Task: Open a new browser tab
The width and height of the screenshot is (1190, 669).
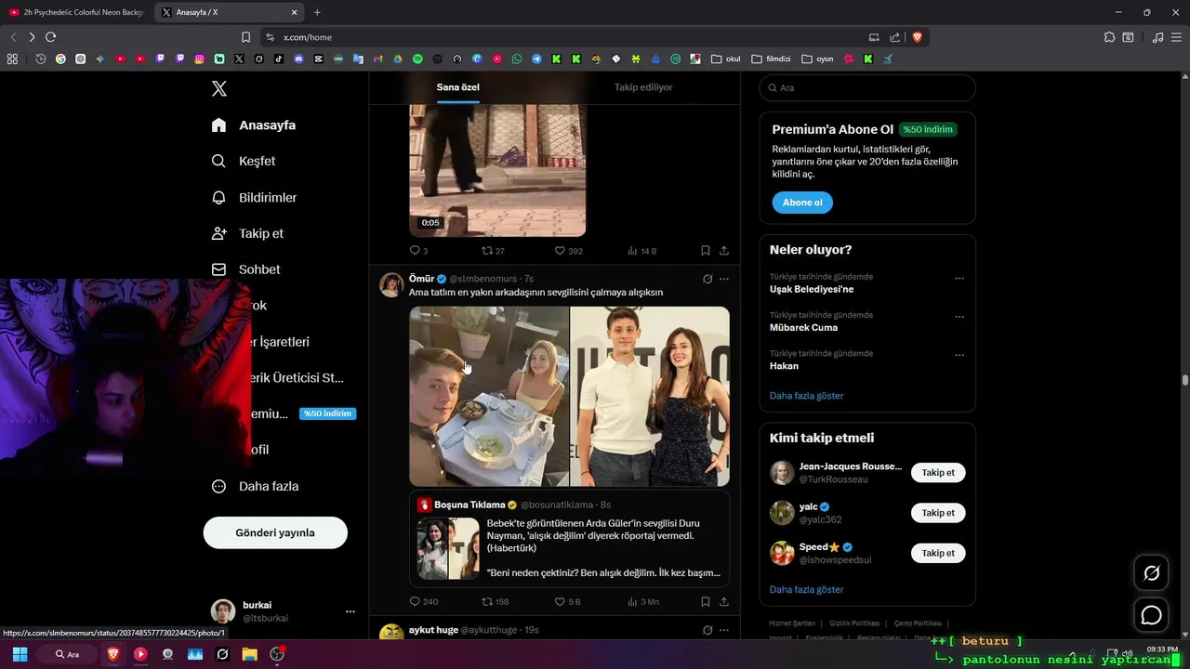Action: pyautogui.click(x=317, y=12)
